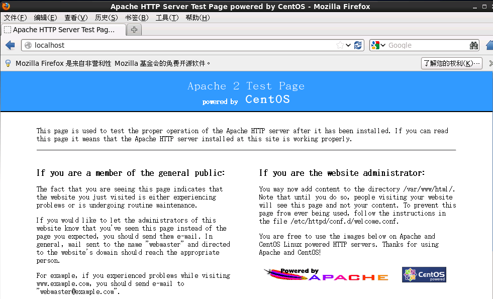Click the heading "If you are the website administrator:"

tap(342, 173)
